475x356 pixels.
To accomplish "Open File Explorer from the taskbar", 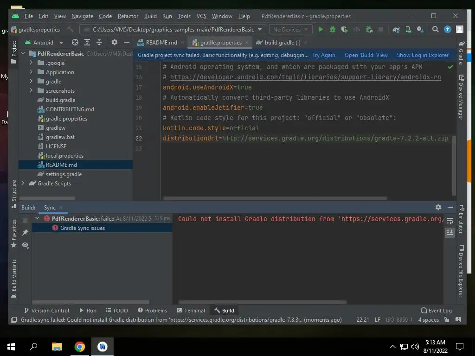I will tap(57, 347).
